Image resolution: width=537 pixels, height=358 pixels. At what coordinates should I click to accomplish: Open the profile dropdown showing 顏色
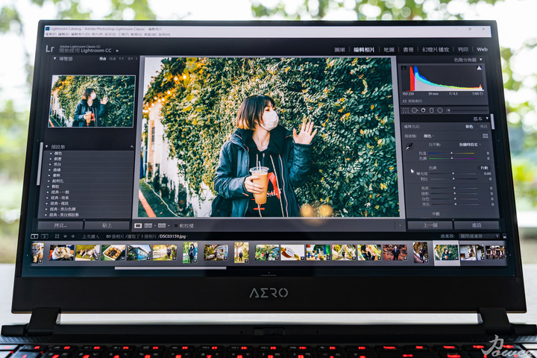click(428, 136)
